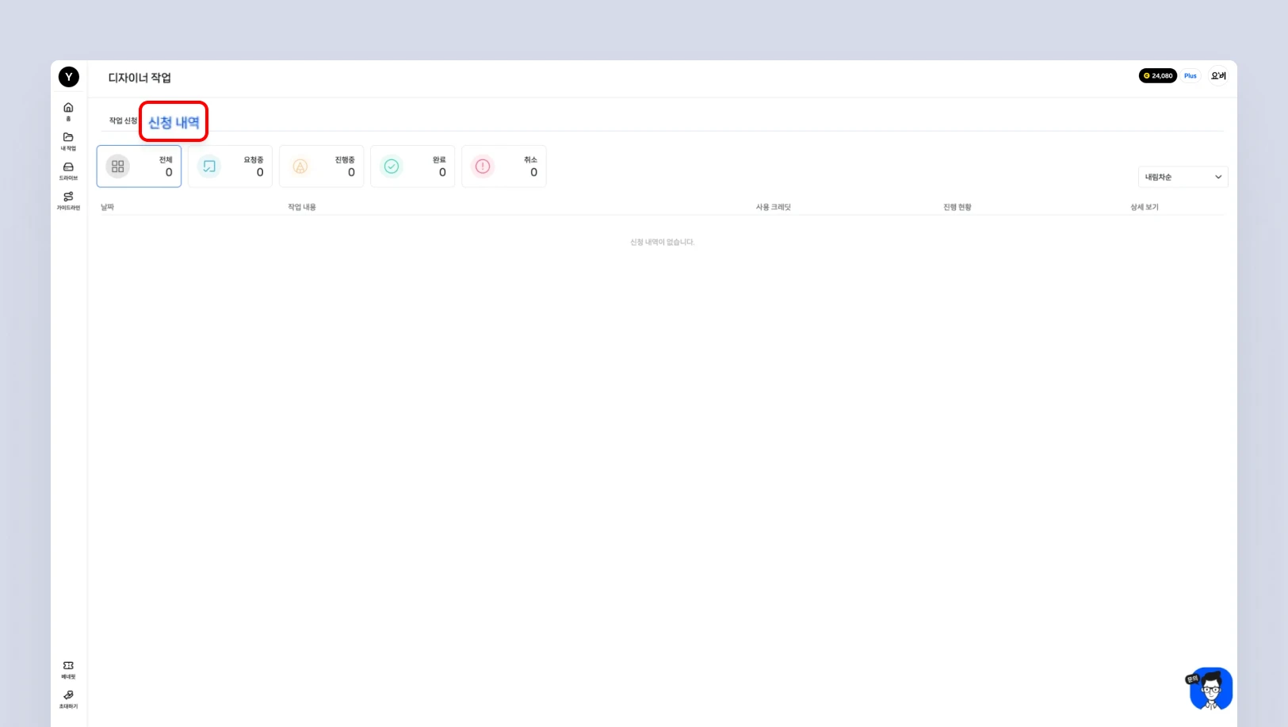Open the 가이드라인 icon in sidebar
This screenshot has height=727, width=1288.
point(68,201)
